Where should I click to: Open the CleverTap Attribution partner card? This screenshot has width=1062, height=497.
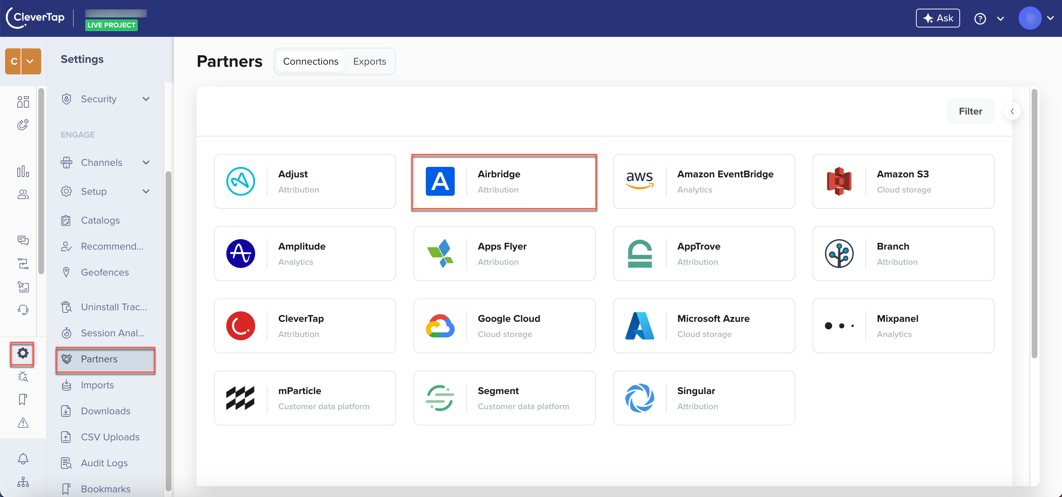tap(305, 326)
